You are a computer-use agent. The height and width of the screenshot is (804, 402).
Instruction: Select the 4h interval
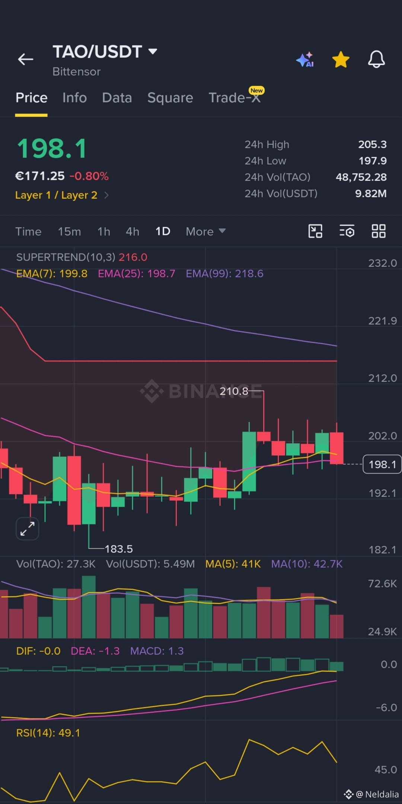click(133, 232)
